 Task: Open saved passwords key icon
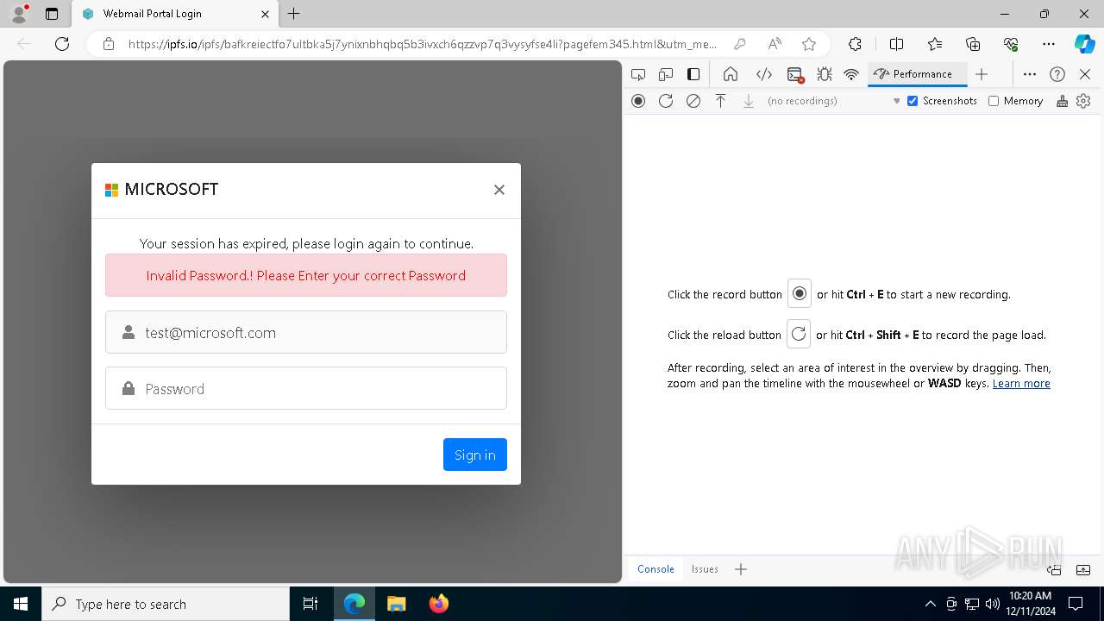click(740, 44)
